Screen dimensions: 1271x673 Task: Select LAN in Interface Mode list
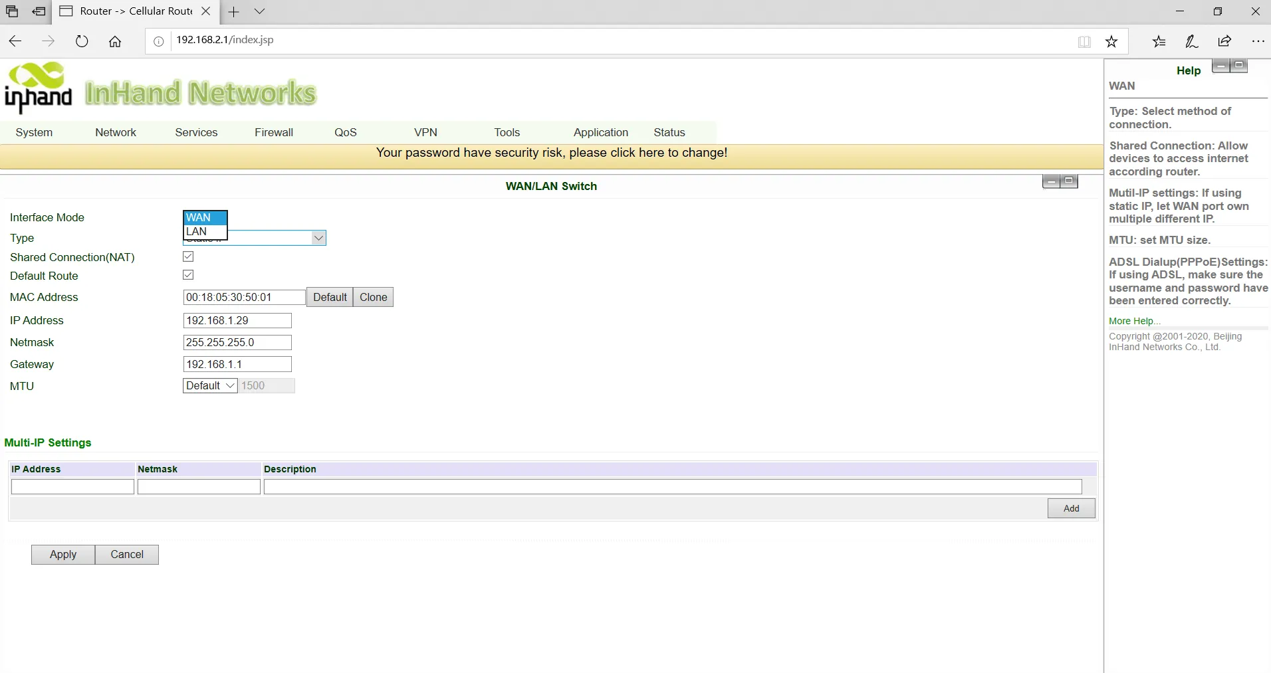tap(205, 232)
